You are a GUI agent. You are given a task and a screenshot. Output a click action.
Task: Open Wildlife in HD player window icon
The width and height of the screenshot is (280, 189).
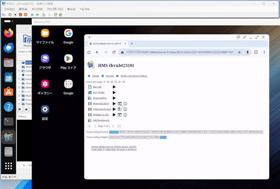click(119, 115)
